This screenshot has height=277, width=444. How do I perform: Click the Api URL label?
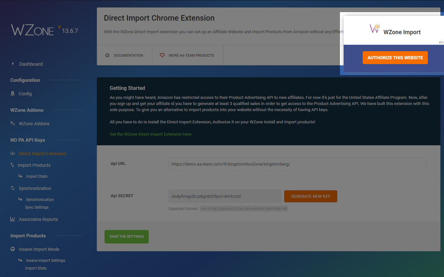click(118, 164)
